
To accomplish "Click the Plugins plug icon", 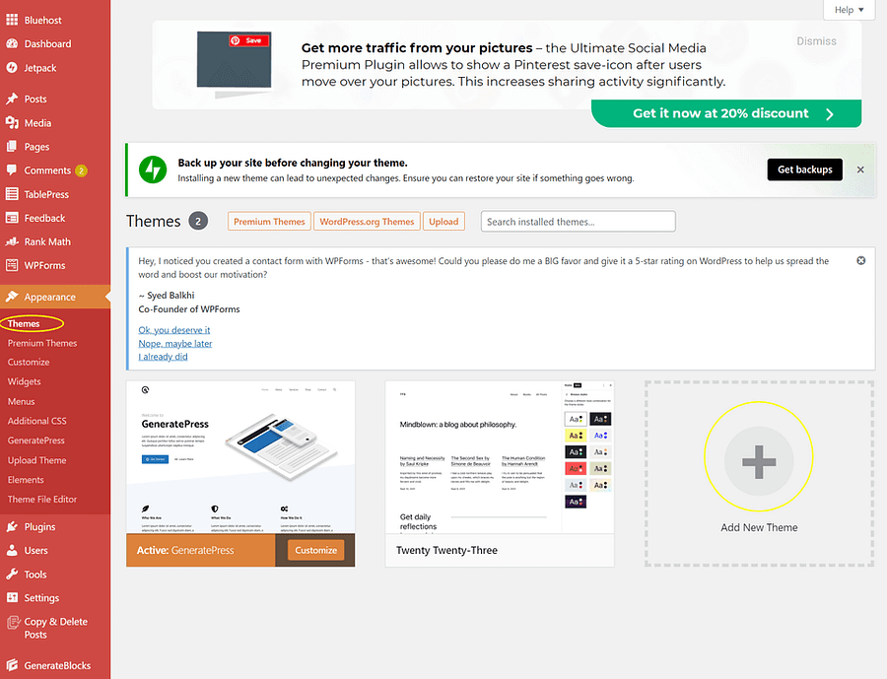I will tap(12, 527).
